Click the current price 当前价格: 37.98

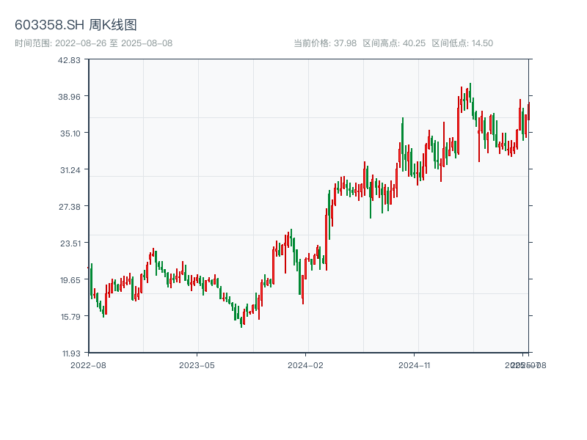coord(325,43)
